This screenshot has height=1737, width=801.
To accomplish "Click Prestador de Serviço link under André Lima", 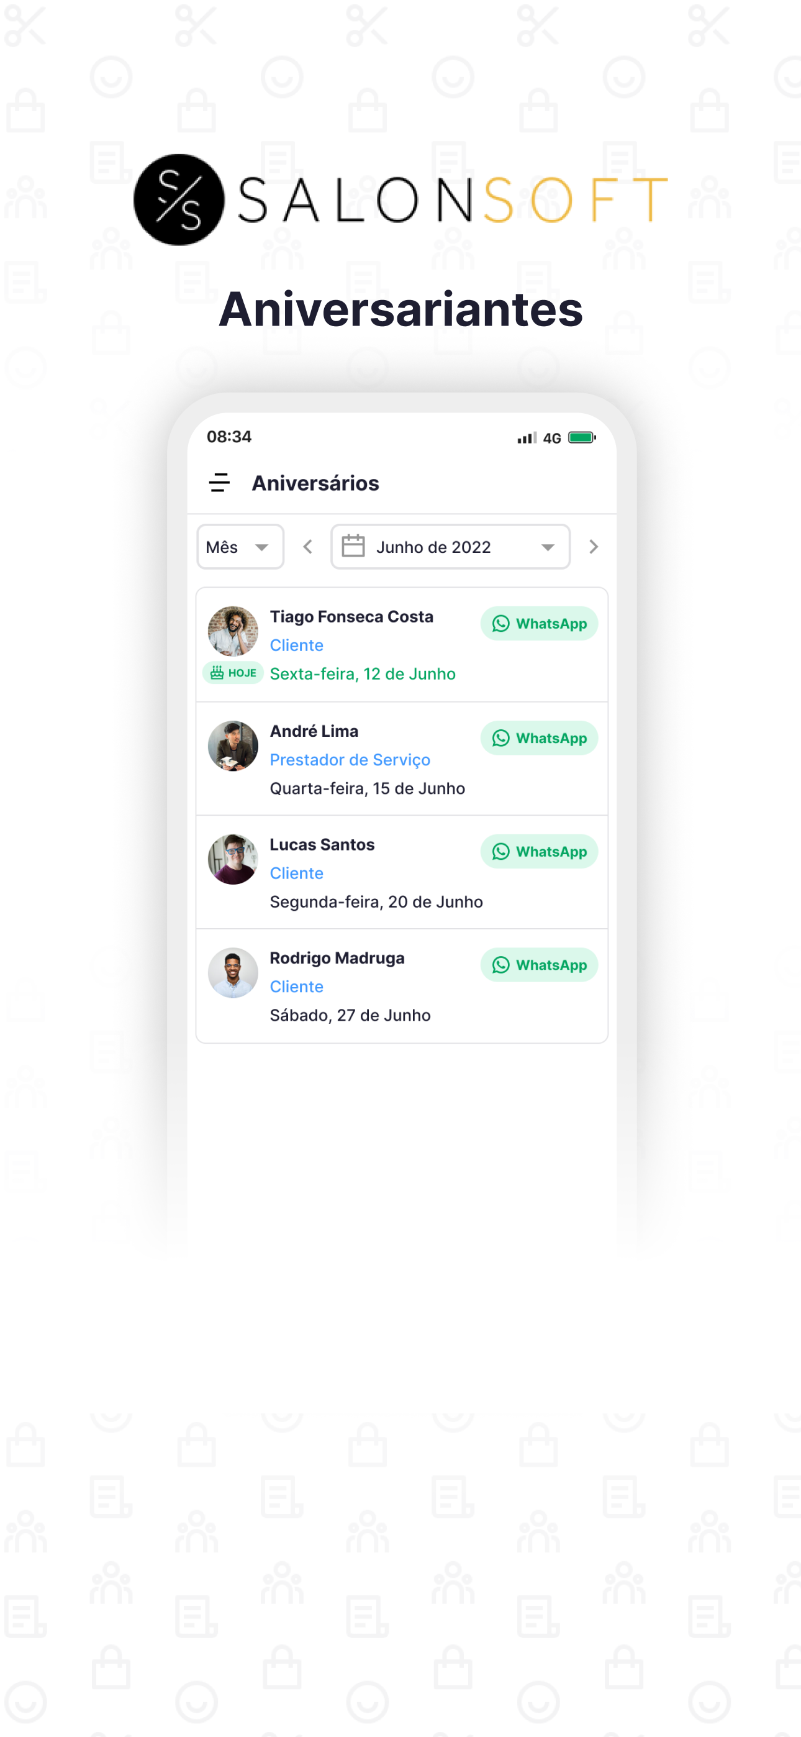I will [350, 760].
